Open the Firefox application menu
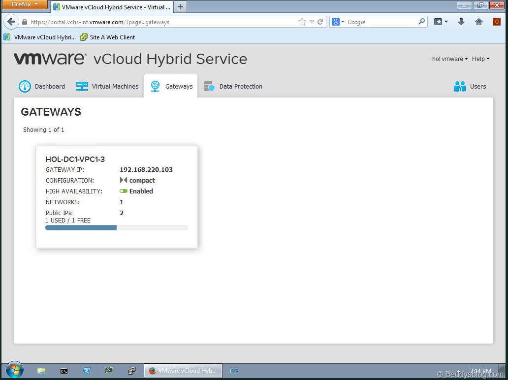 (x=25, y=4)
